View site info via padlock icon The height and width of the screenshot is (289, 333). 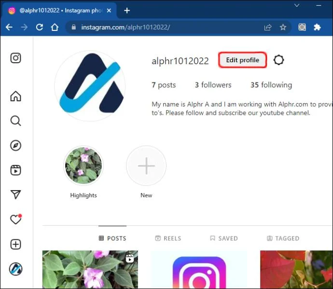point(73,27)
